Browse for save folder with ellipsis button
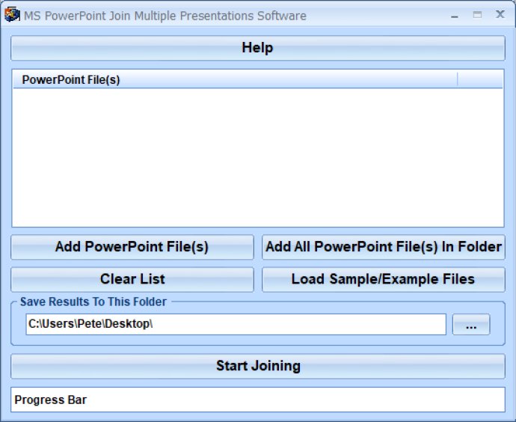Image resolution: width=516 pixels, height=422 pixels. [x=471, y=325]
